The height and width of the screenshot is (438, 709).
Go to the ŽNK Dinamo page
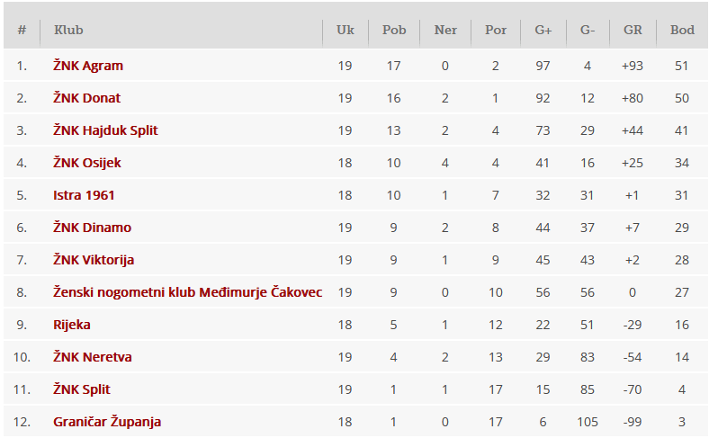[92, 228]
